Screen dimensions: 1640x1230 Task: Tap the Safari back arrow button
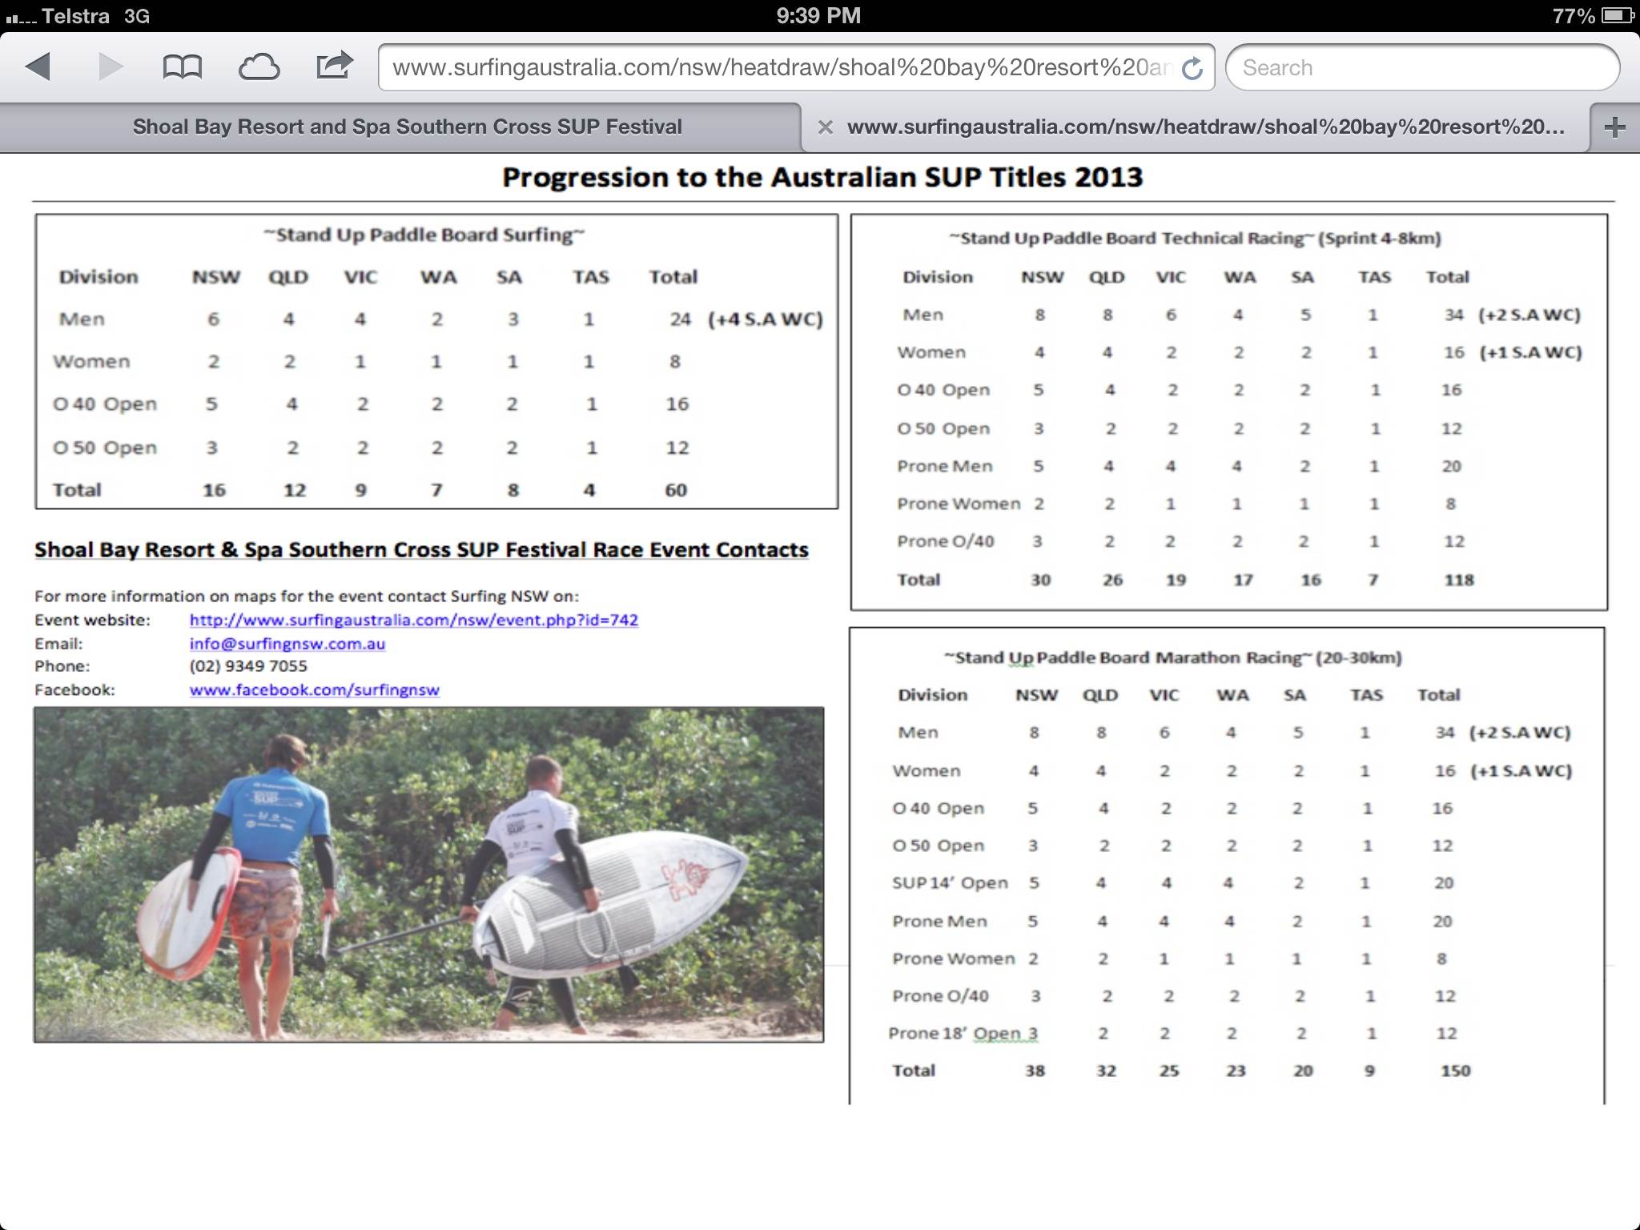pos(38,66)
